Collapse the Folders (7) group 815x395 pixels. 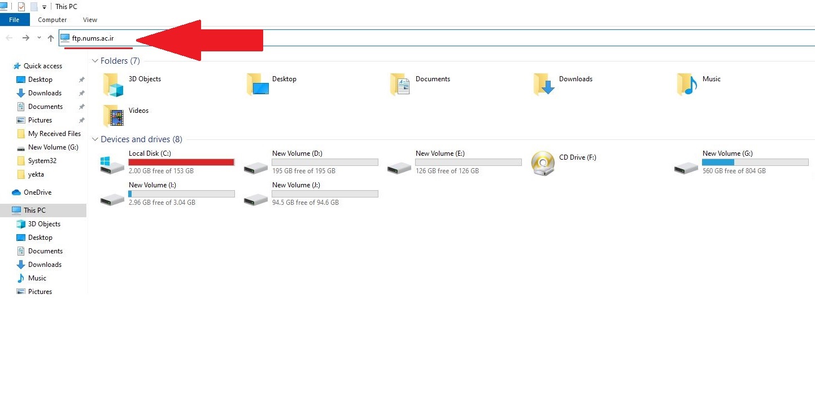point(95,61)
